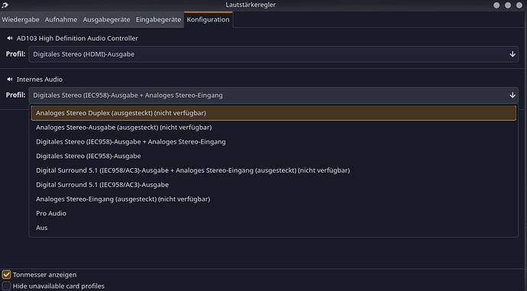Screen dimensions: 527x291
Task: Click the Internes Audio profile dropdown arrow
Action: coord(512,95)
